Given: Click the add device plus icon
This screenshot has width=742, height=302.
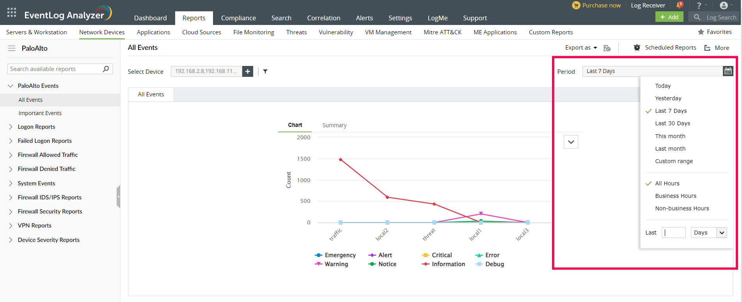Looking at the screenshot, I should tap(248, 71).
